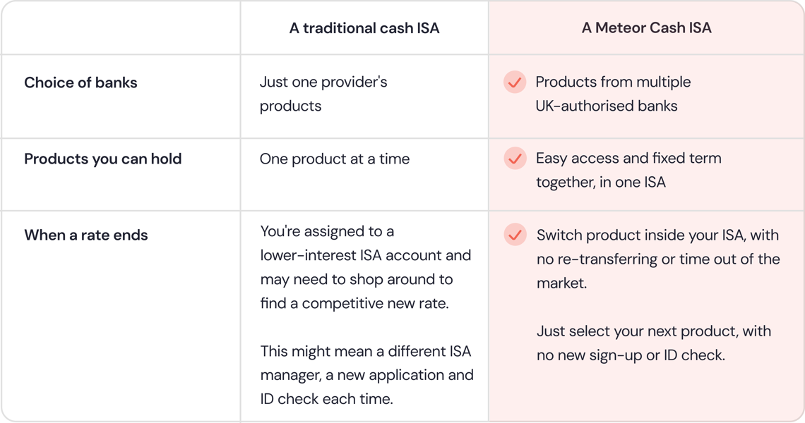Click the 'Just select your next product' paragraph
This screenshot has height=423, width=805.
[x=654, y=343]
